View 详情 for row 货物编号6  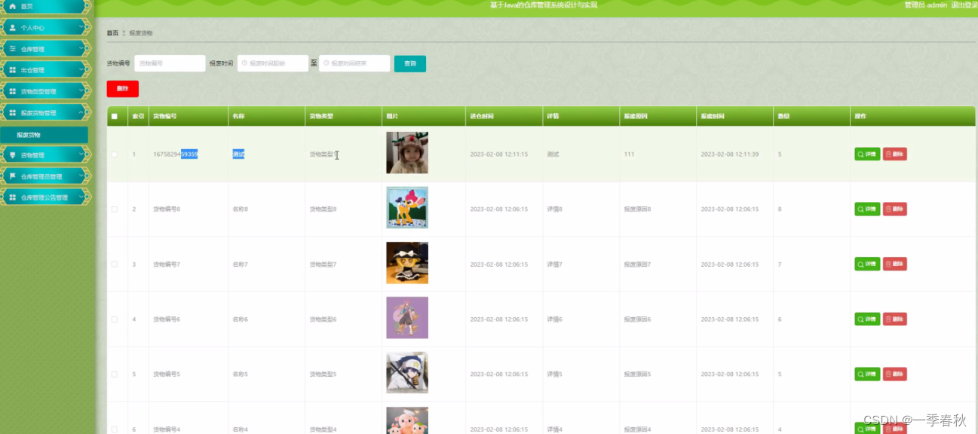[x=867, y=319]
